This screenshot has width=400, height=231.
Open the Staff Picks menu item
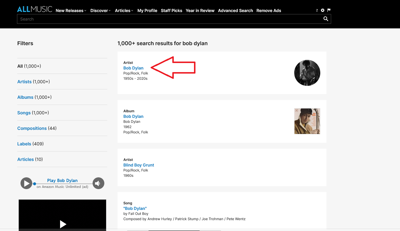171,11
